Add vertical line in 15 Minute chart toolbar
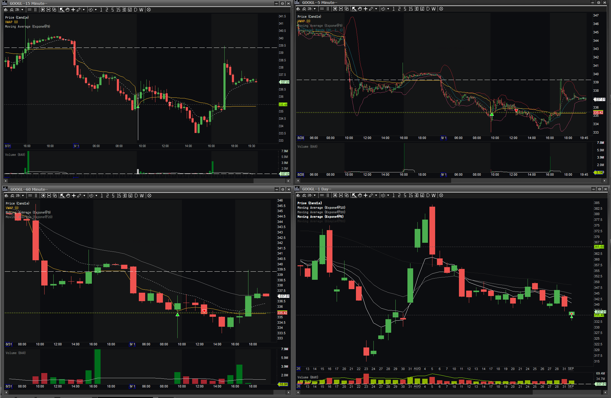Viewport: 611px width, 398px height. click(x=36, y=10)
